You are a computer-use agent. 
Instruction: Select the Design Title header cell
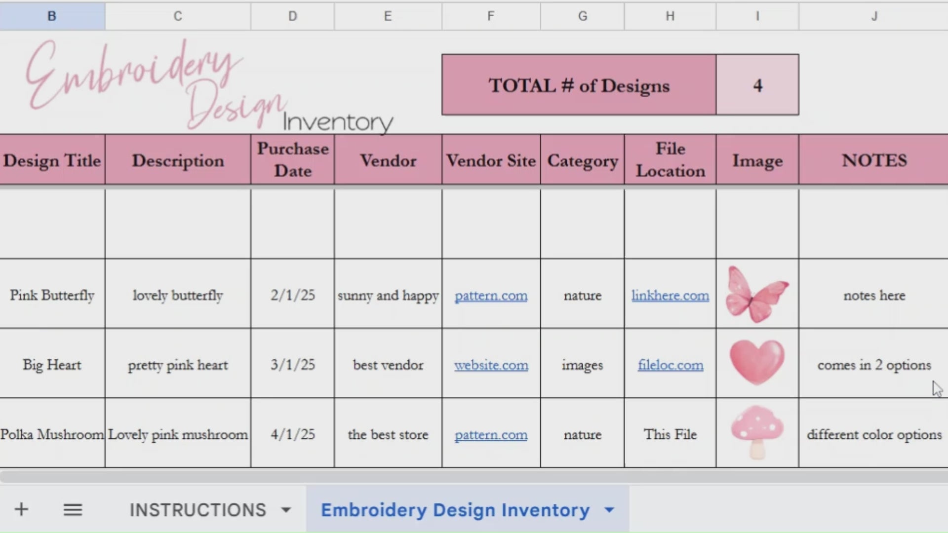click(52, 160)
